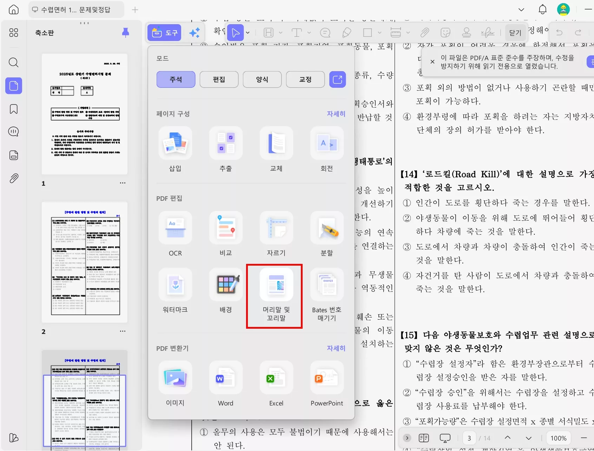Expand the text tool dropdown
This screenshot has width=594, height=451.
(x=309, y=32)
